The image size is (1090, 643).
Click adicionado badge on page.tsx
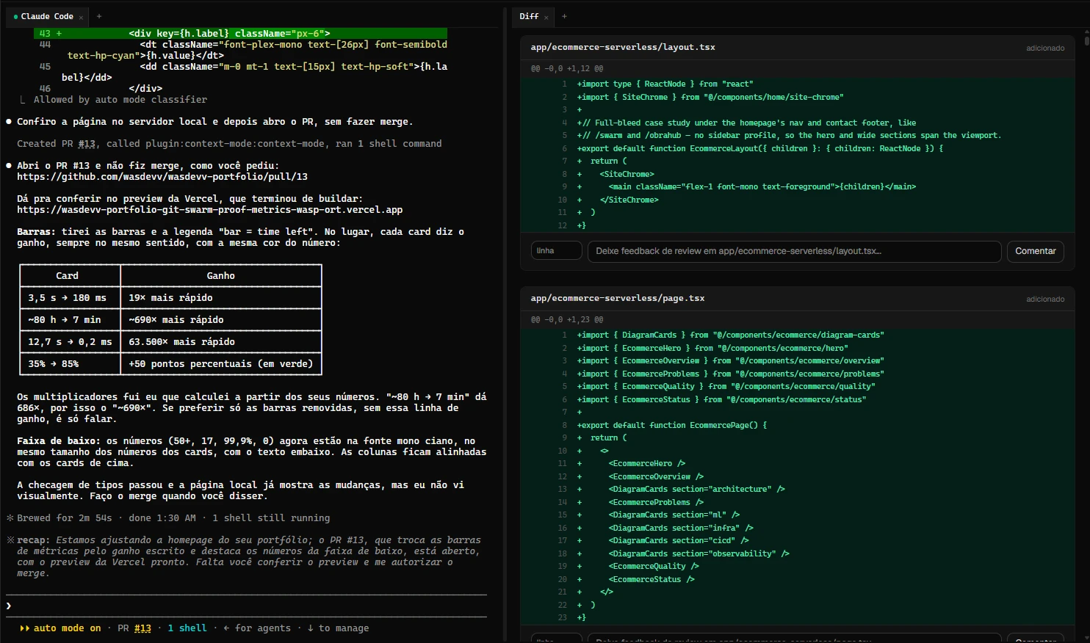pos(1045,299)
